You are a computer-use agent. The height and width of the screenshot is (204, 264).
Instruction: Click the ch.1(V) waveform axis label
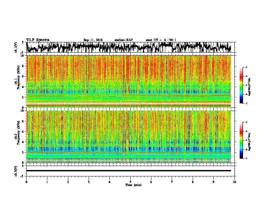pyautogui.click(x=16, y=47)
